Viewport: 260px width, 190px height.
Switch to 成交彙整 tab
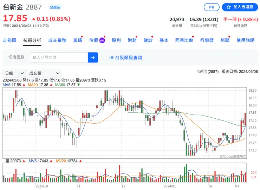[57, 40]
